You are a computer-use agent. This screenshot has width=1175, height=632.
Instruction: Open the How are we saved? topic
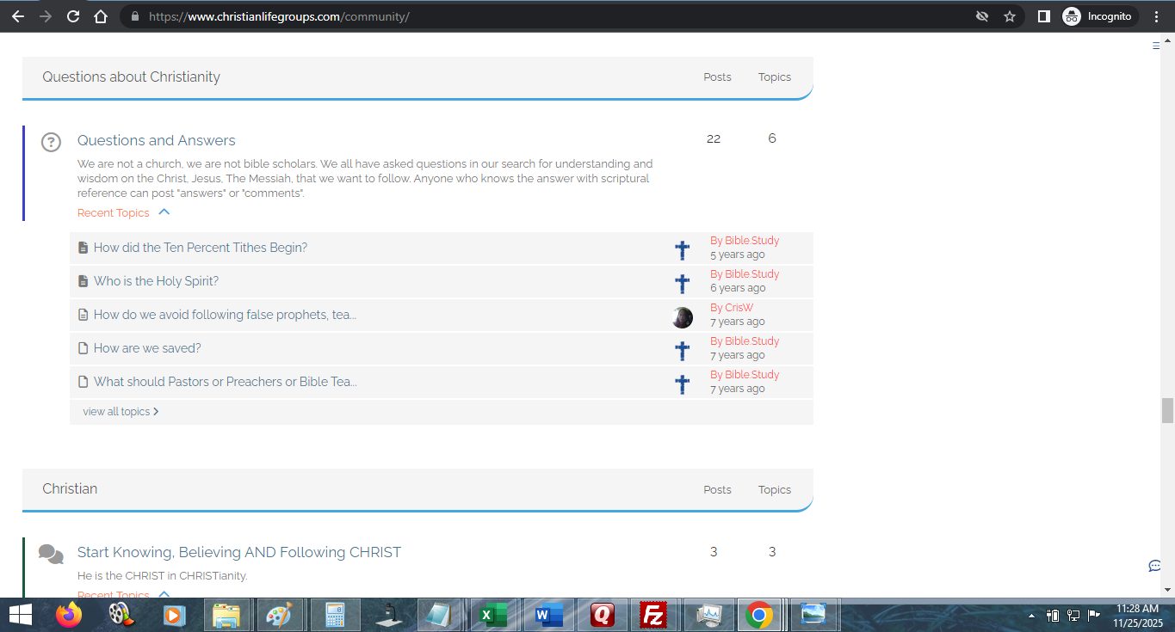coord(147,348)
